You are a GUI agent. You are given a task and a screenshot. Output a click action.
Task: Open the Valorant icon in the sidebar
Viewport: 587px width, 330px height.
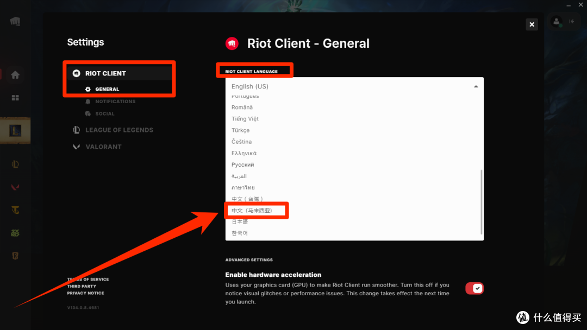(x=15, y=187)
